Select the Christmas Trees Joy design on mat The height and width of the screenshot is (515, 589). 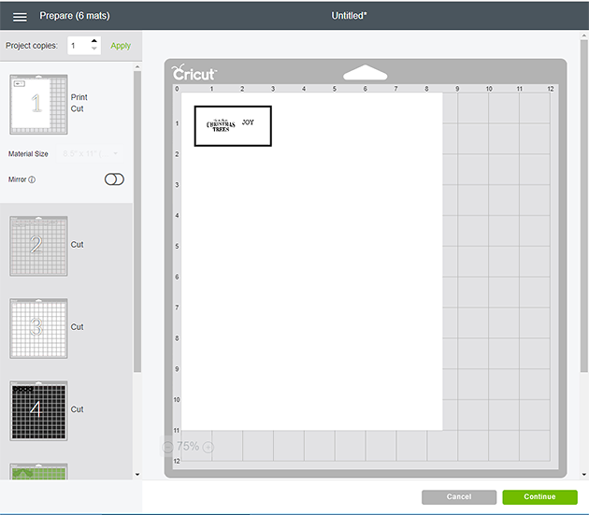click(x=233, y=126)
